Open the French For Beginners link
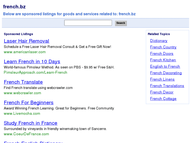 tap(29, 103)
